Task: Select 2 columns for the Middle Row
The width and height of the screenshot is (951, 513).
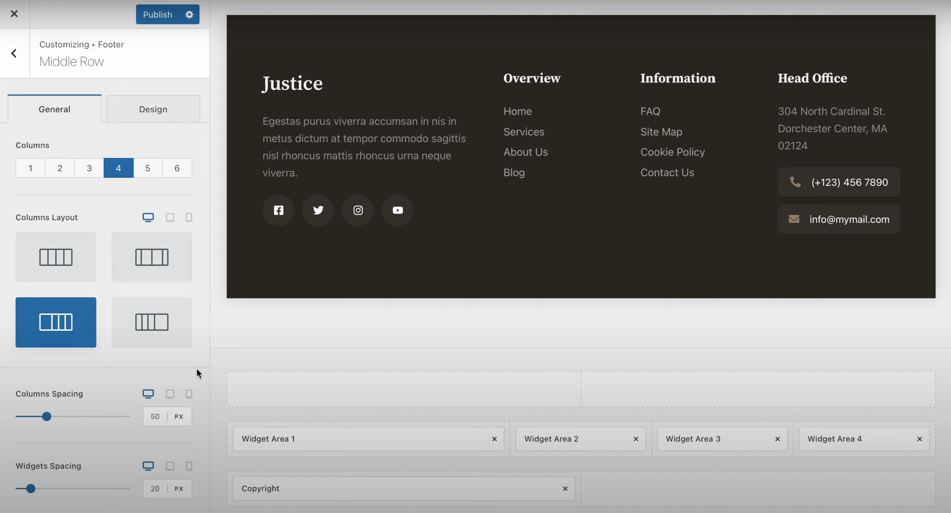Action: point(60,168)
